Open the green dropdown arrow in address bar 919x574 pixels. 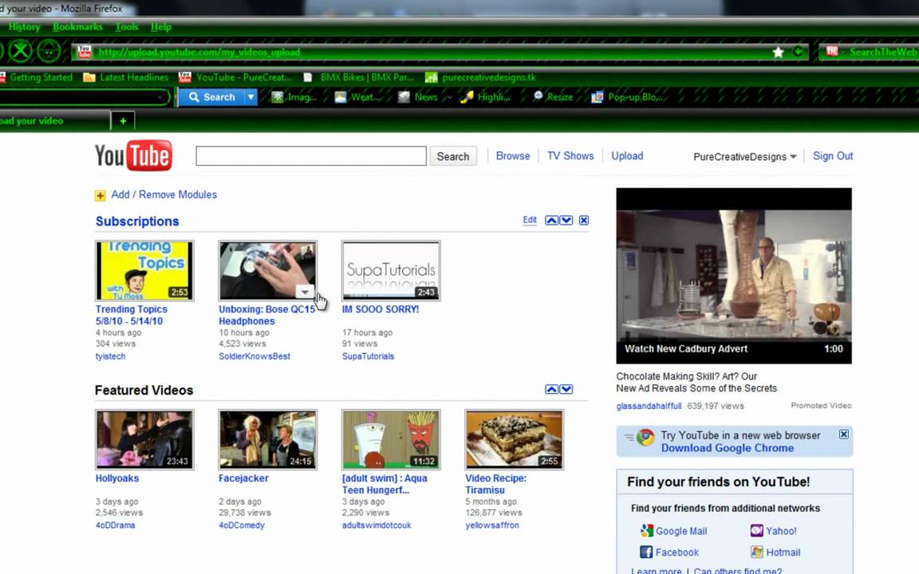pos(798,52)
